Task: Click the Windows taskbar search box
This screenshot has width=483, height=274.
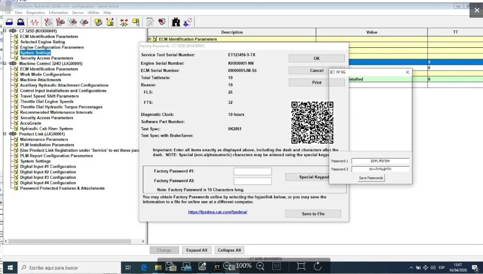Action: click(70, 268)
